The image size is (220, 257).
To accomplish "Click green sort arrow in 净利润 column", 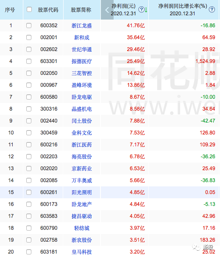I will click(x=146, y=10).
